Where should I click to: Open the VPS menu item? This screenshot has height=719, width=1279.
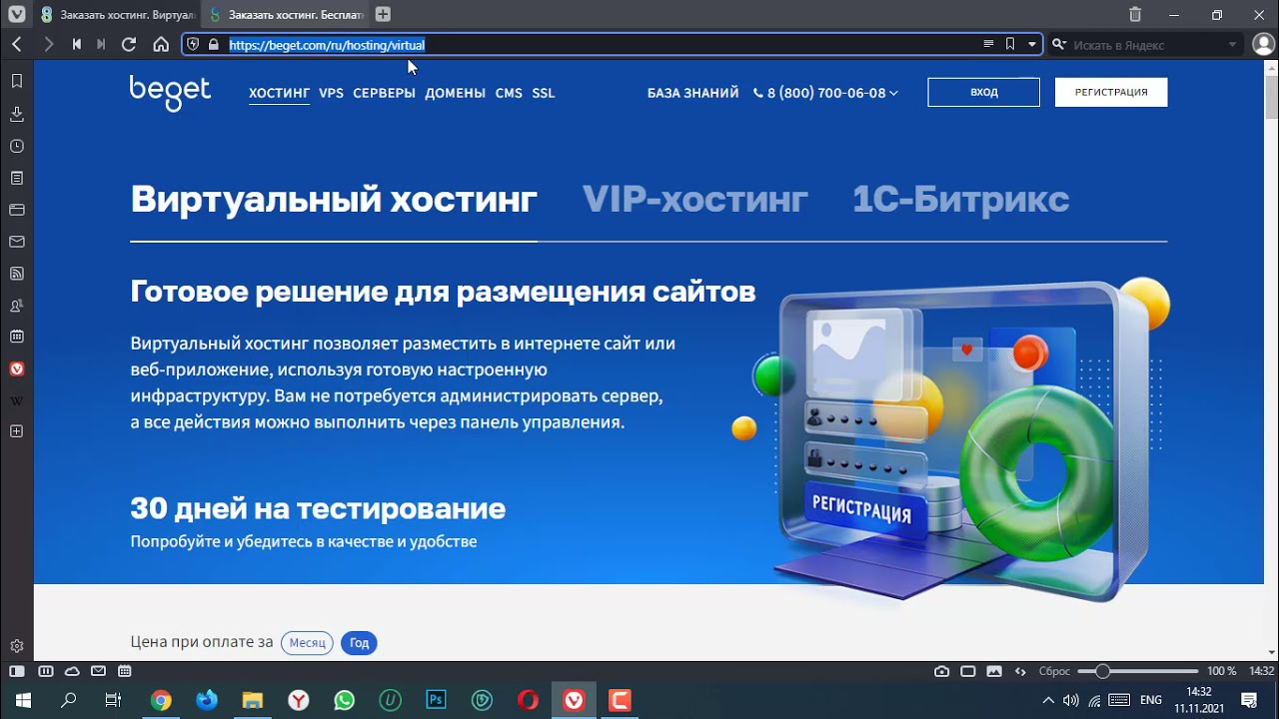pyautogui.click(x=331, y=93)
